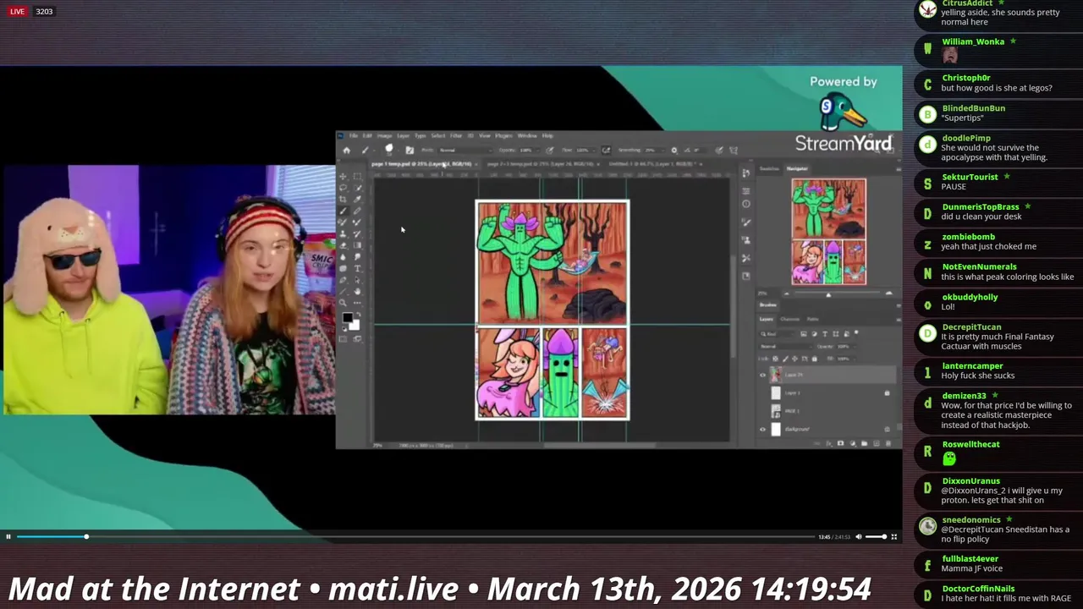Select the Pen tool

pos(343,280)
